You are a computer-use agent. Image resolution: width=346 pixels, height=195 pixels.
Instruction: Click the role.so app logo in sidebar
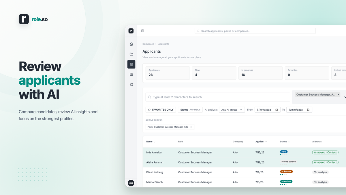click(x=131, y=31)
